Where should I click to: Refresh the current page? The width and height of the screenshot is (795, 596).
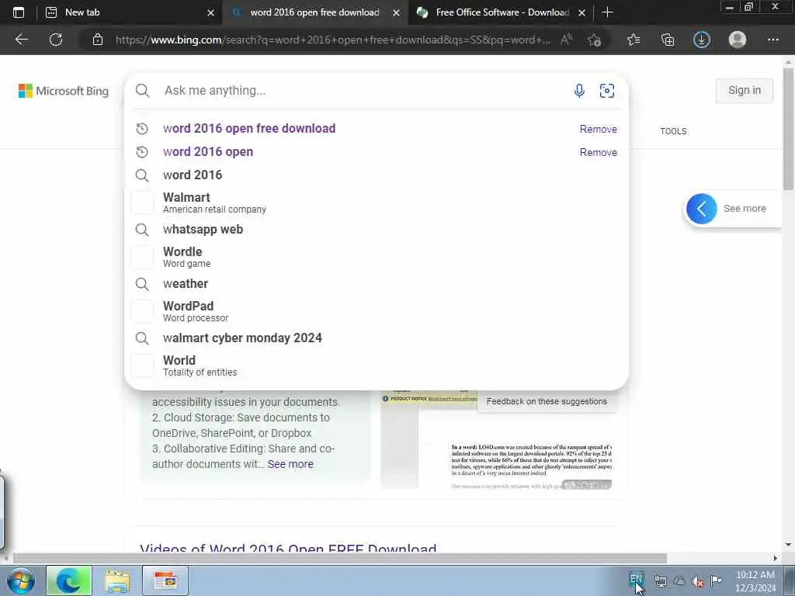(56, 40)
